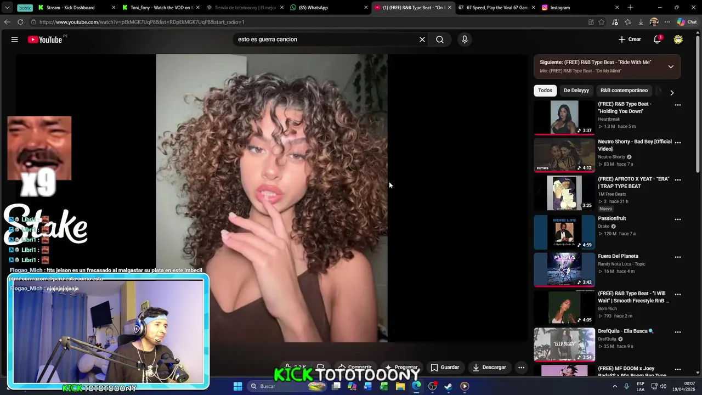Open Steam from the taskbar
This screenshot has height=395, width=702.
(x=448, y=386)
